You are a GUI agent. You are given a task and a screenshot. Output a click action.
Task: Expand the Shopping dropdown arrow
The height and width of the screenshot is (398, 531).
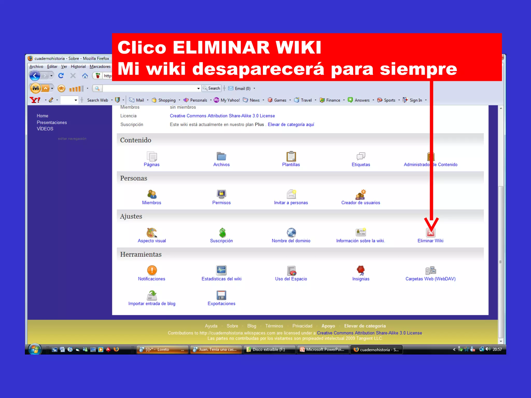179,100
